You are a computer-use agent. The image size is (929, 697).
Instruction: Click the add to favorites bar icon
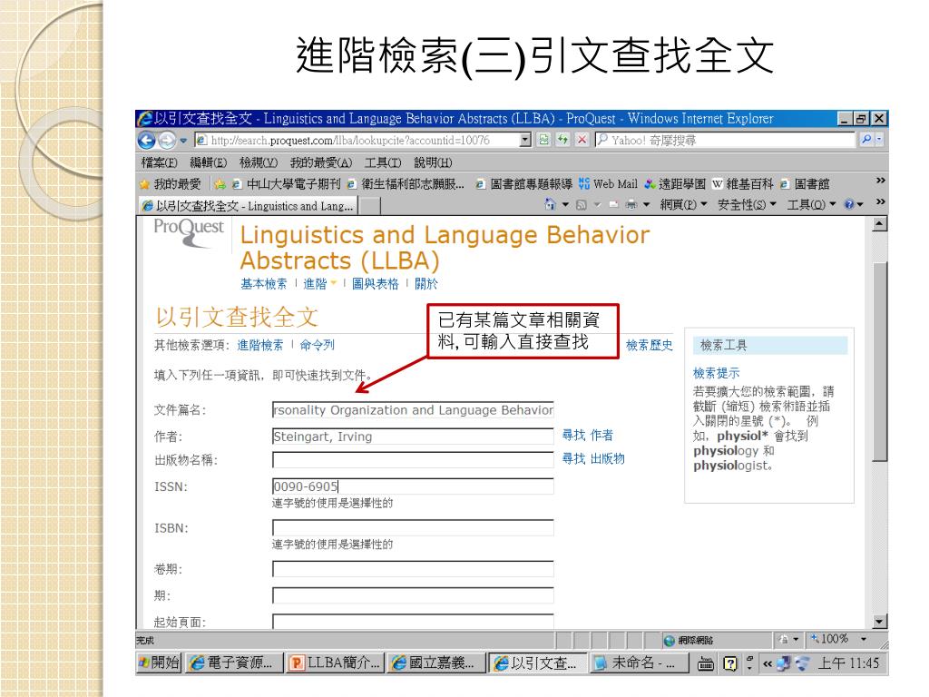[x=220, y=184]
